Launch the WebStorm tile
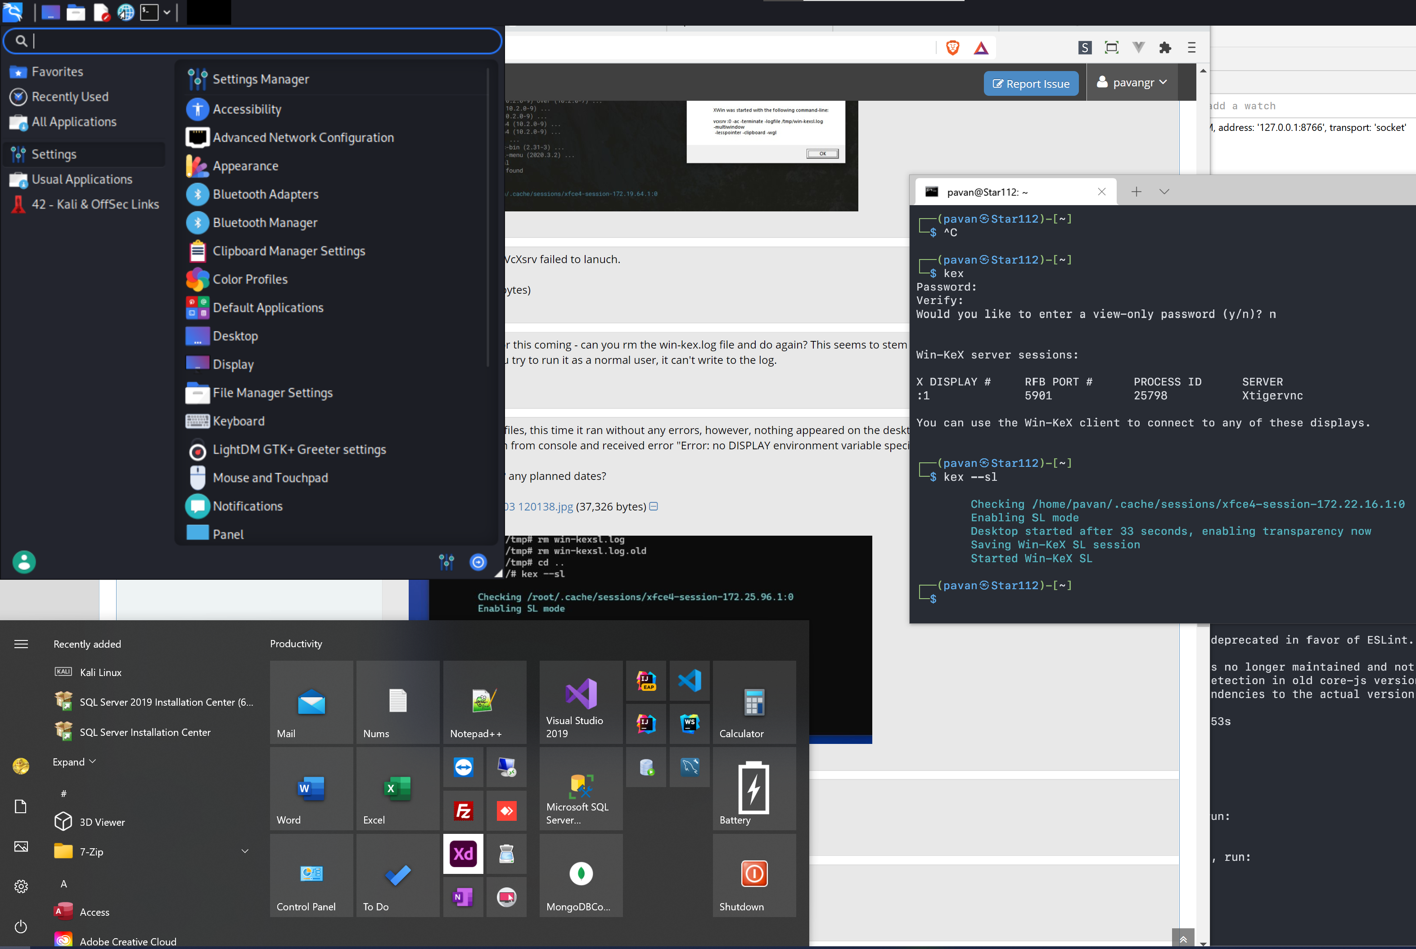1416x949 pixels. 689,723
